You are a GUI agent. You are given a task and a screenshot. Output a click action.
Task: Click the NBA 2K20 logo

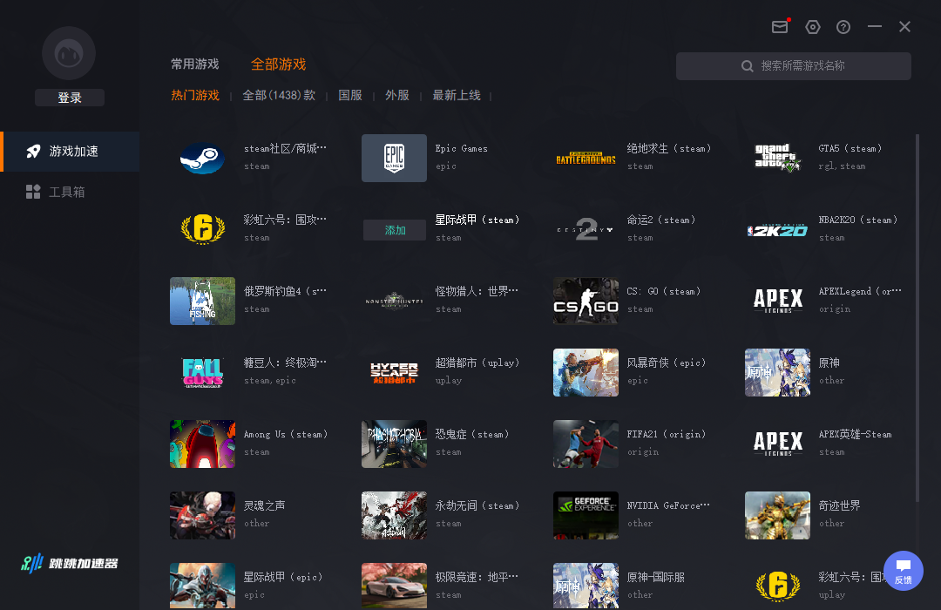coord(778,230)
